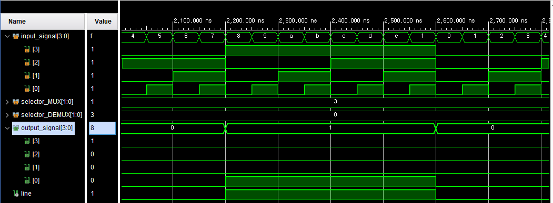Click the 2,600,000 ns ruler mark
Viewport: 553px width, 203px height.
tap(456, 21)
